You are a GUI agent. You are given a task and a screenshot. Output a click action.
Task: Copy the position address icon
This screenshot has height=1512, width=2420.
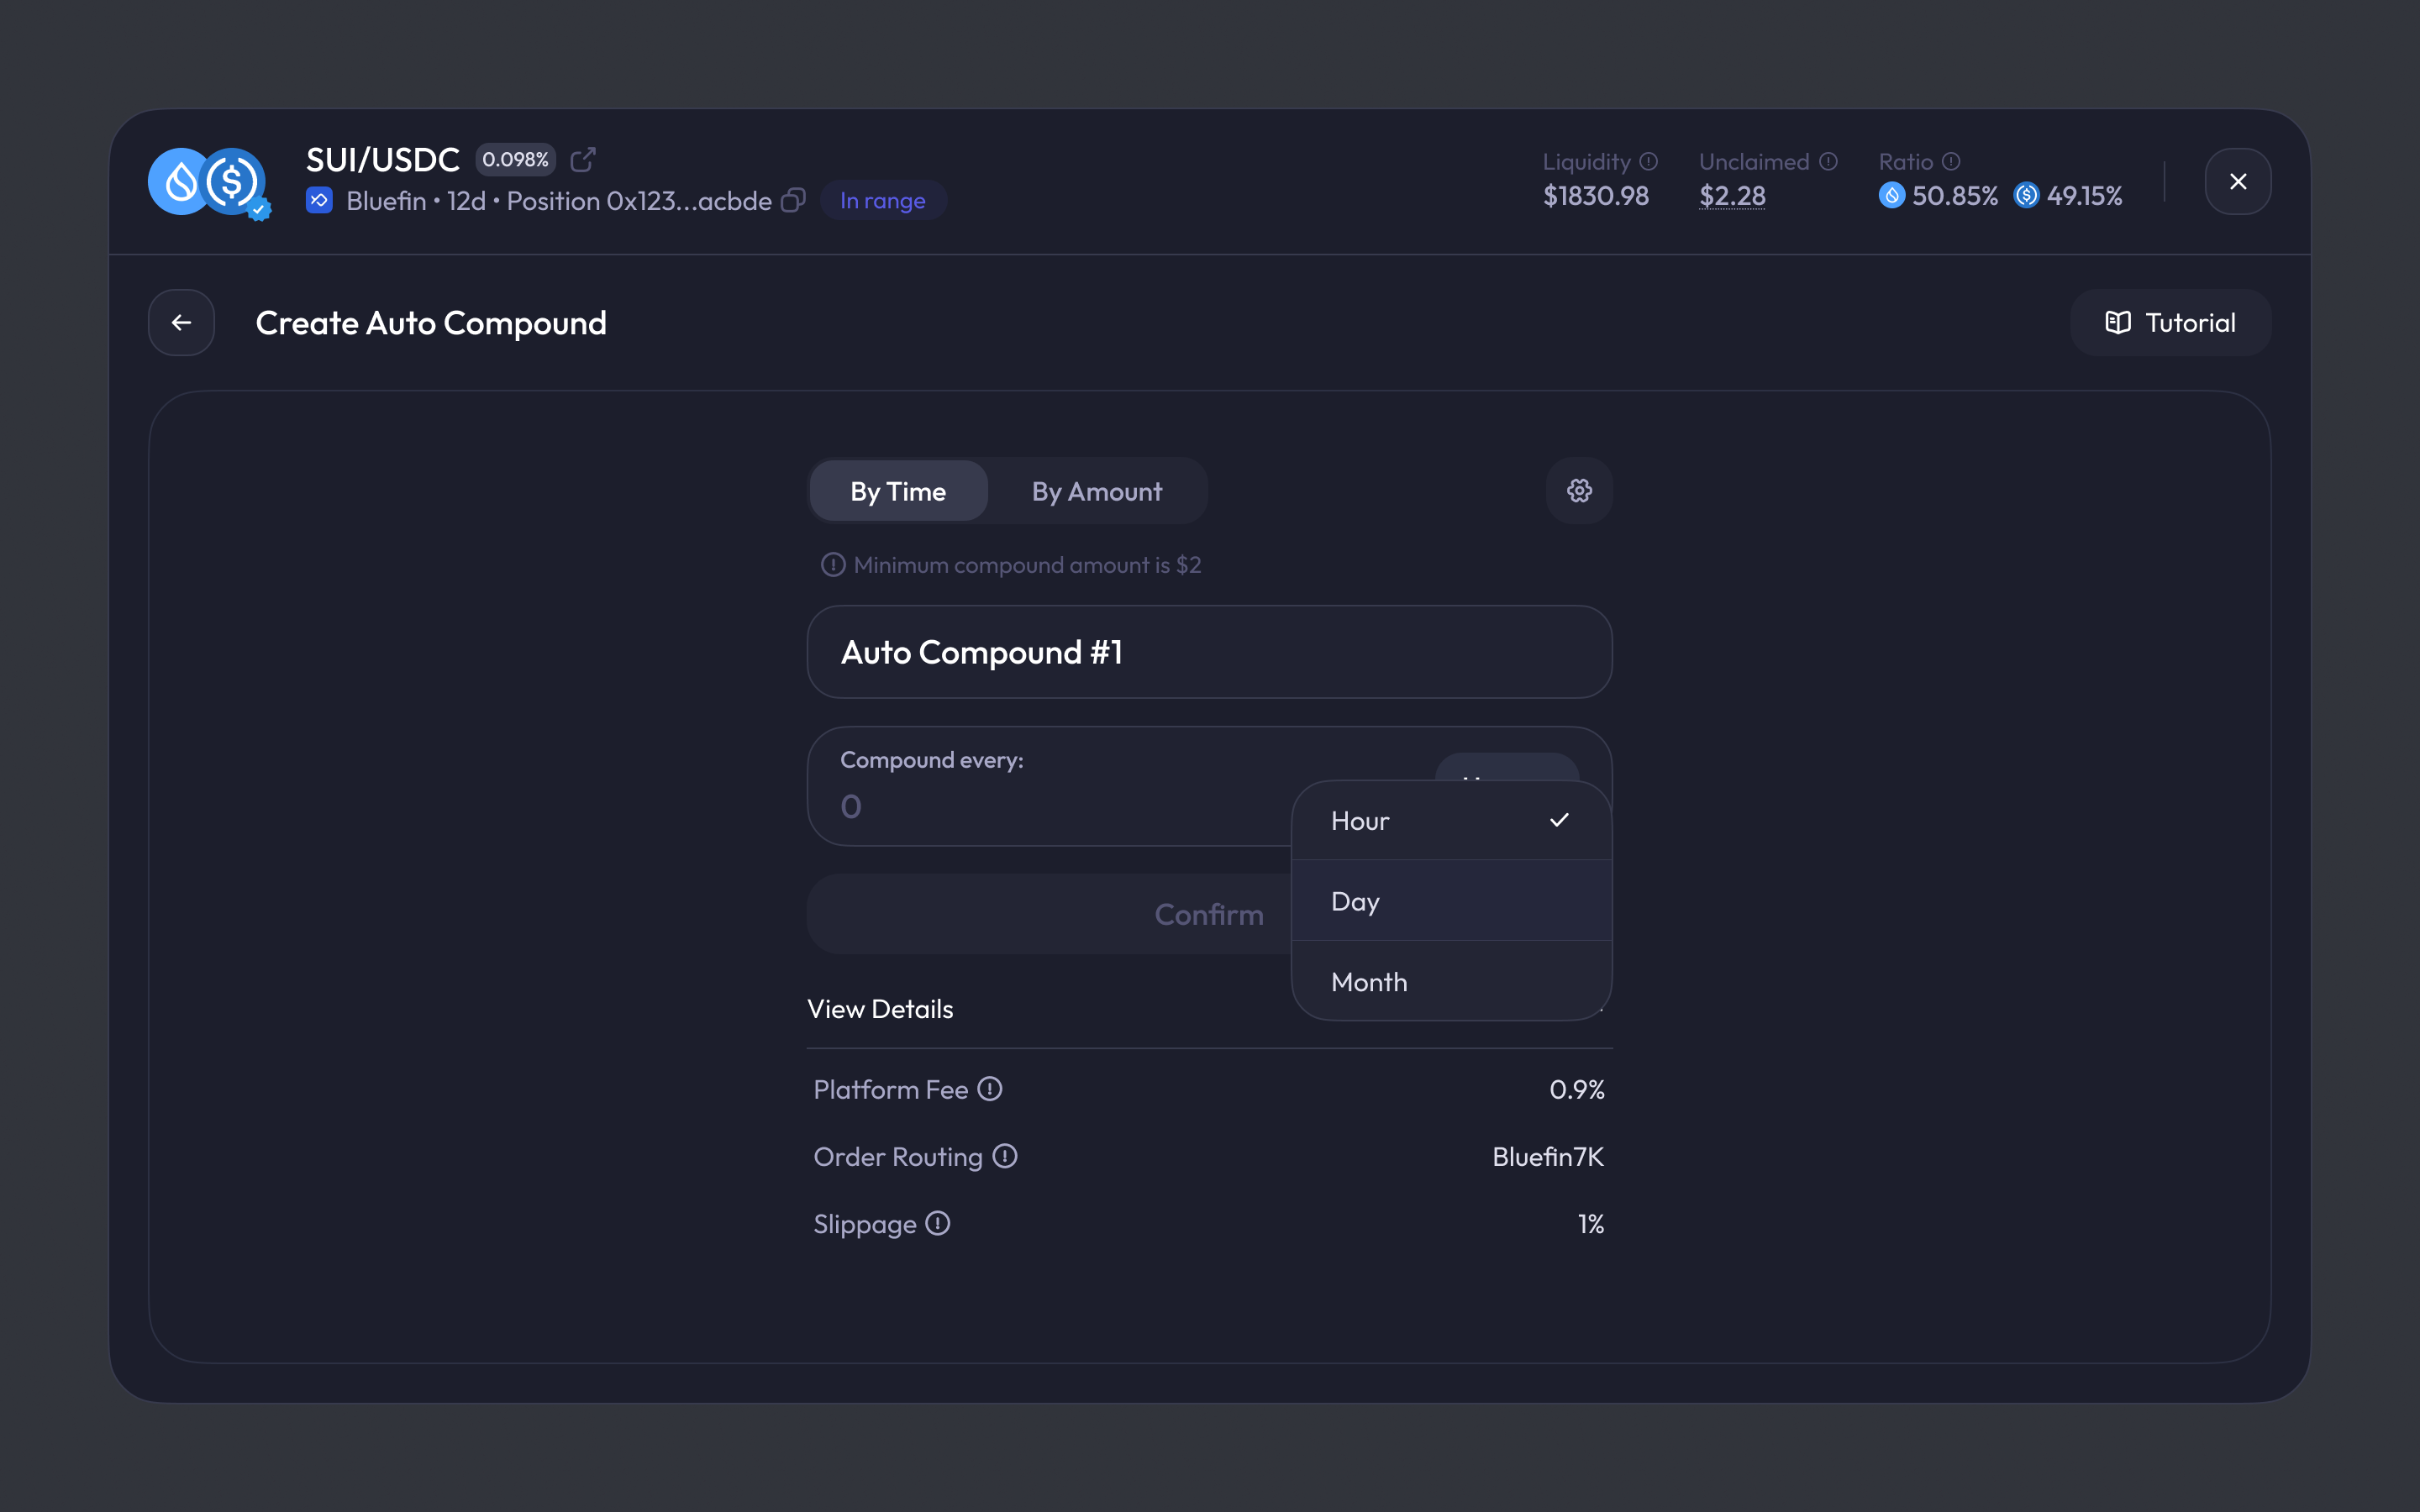point(793,201)
